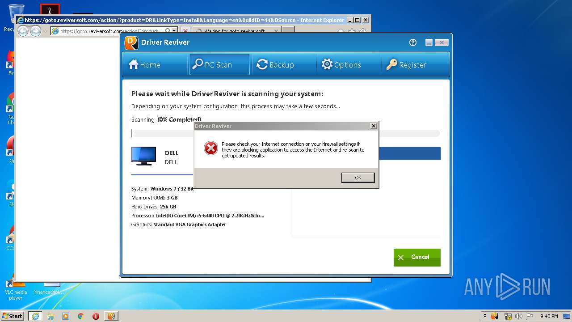Image resolution: width=572 pixels, height=322 pixels.
Task: Close the 'Waiting for goto.reviversoft' tab
Action: tap(276, 31)
